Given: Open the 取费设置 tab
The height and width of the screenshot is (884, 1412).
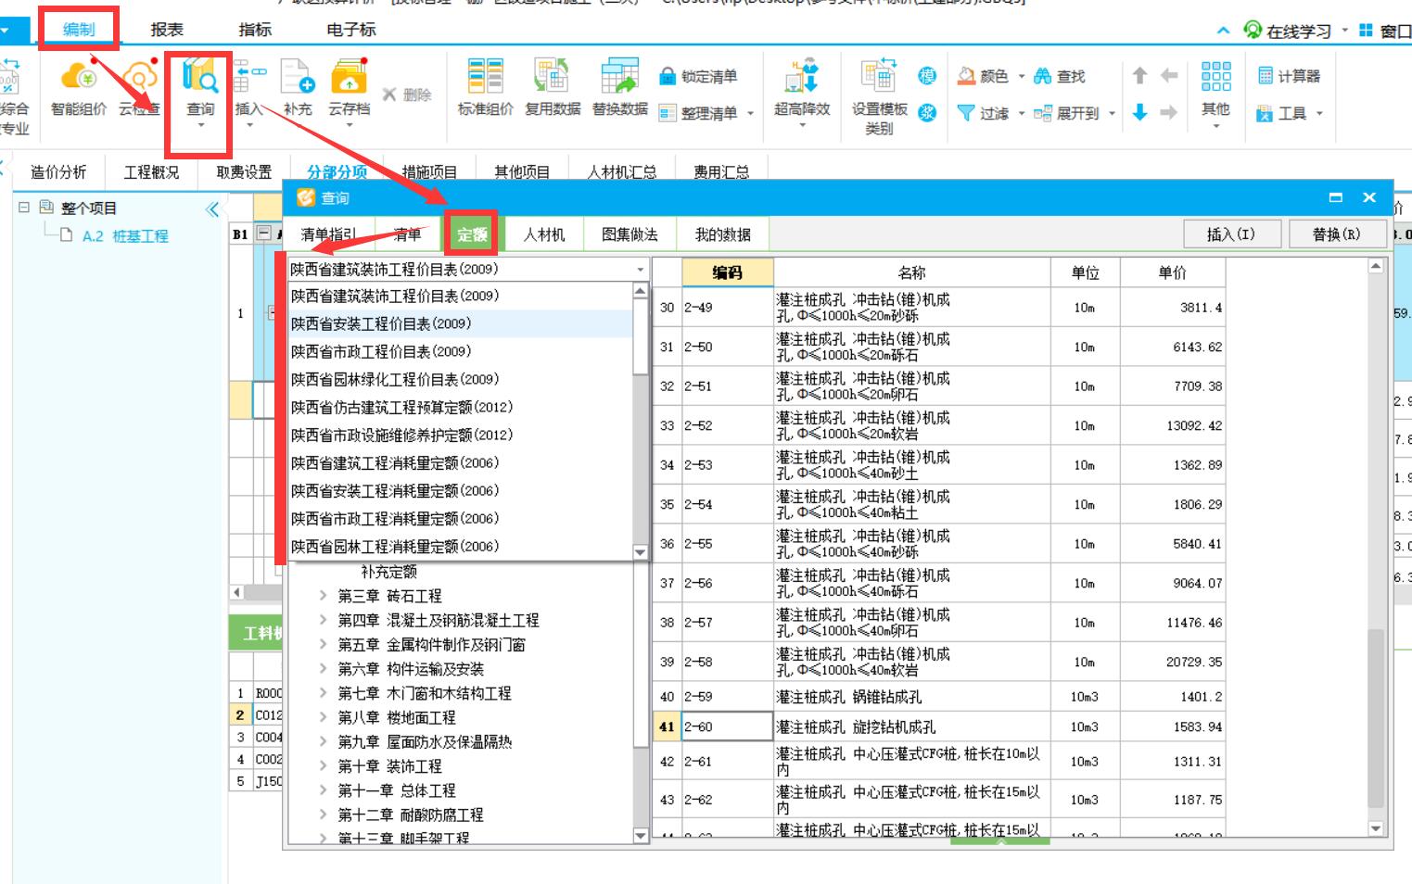Looking at the screenshot, I should pyautogui.click(x=244, y=171).
